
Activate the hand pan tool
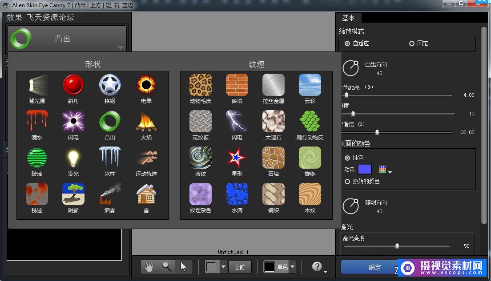coord(149,267)
